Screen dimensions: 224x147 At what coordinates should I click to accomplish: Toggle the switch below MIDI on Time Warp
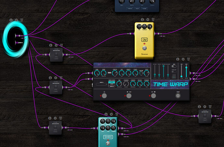(174, 72)
